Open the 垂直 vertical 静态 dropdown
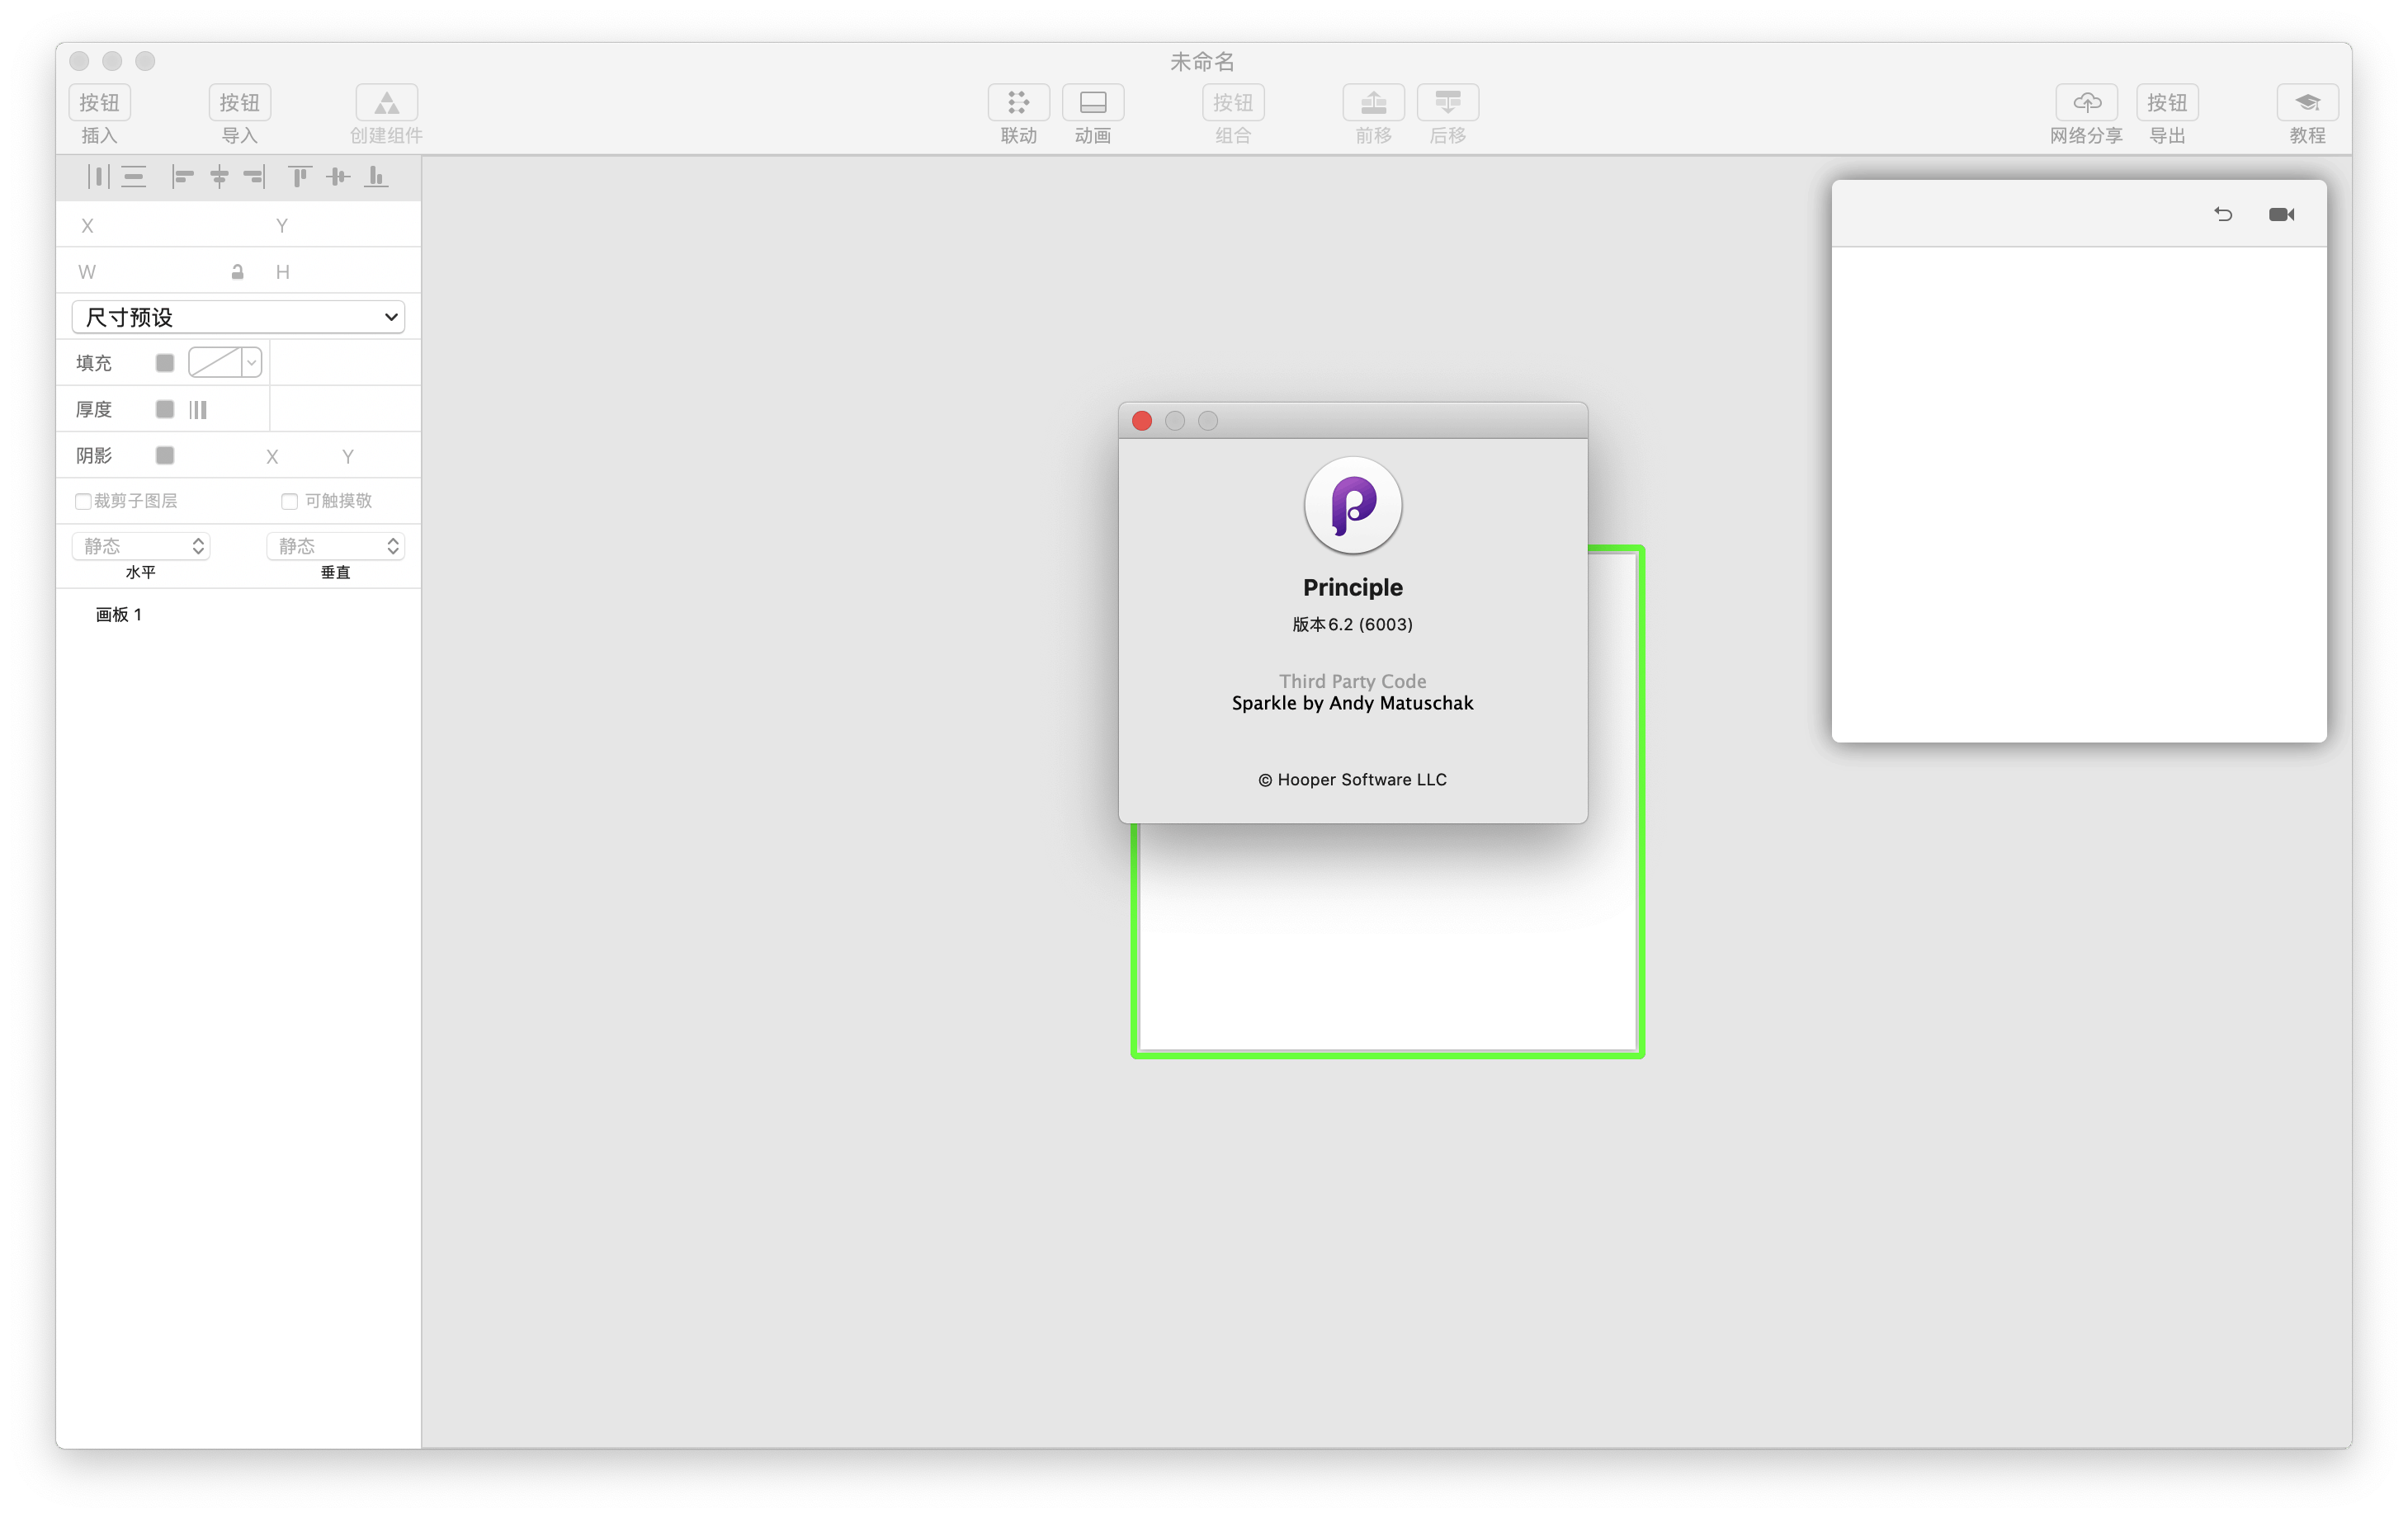Viewport: 2408px width, 1518px height. click(335, 546)
